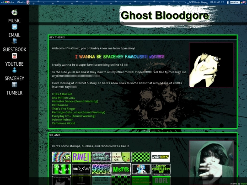247x185 pixels.
Task: Open the GUESTBOOK sidebar link
Action: pos(14,49)
